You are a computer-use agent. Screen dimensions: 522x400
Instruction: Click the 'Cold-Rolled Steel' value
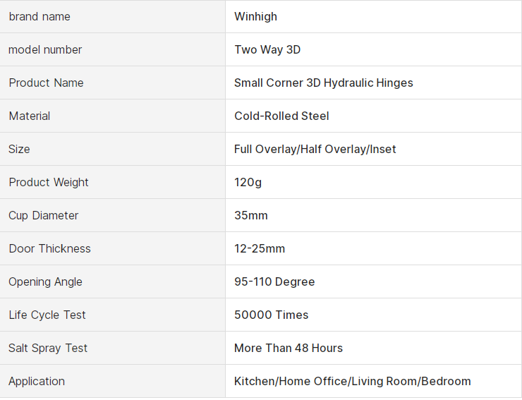click(x=281, y=116)
